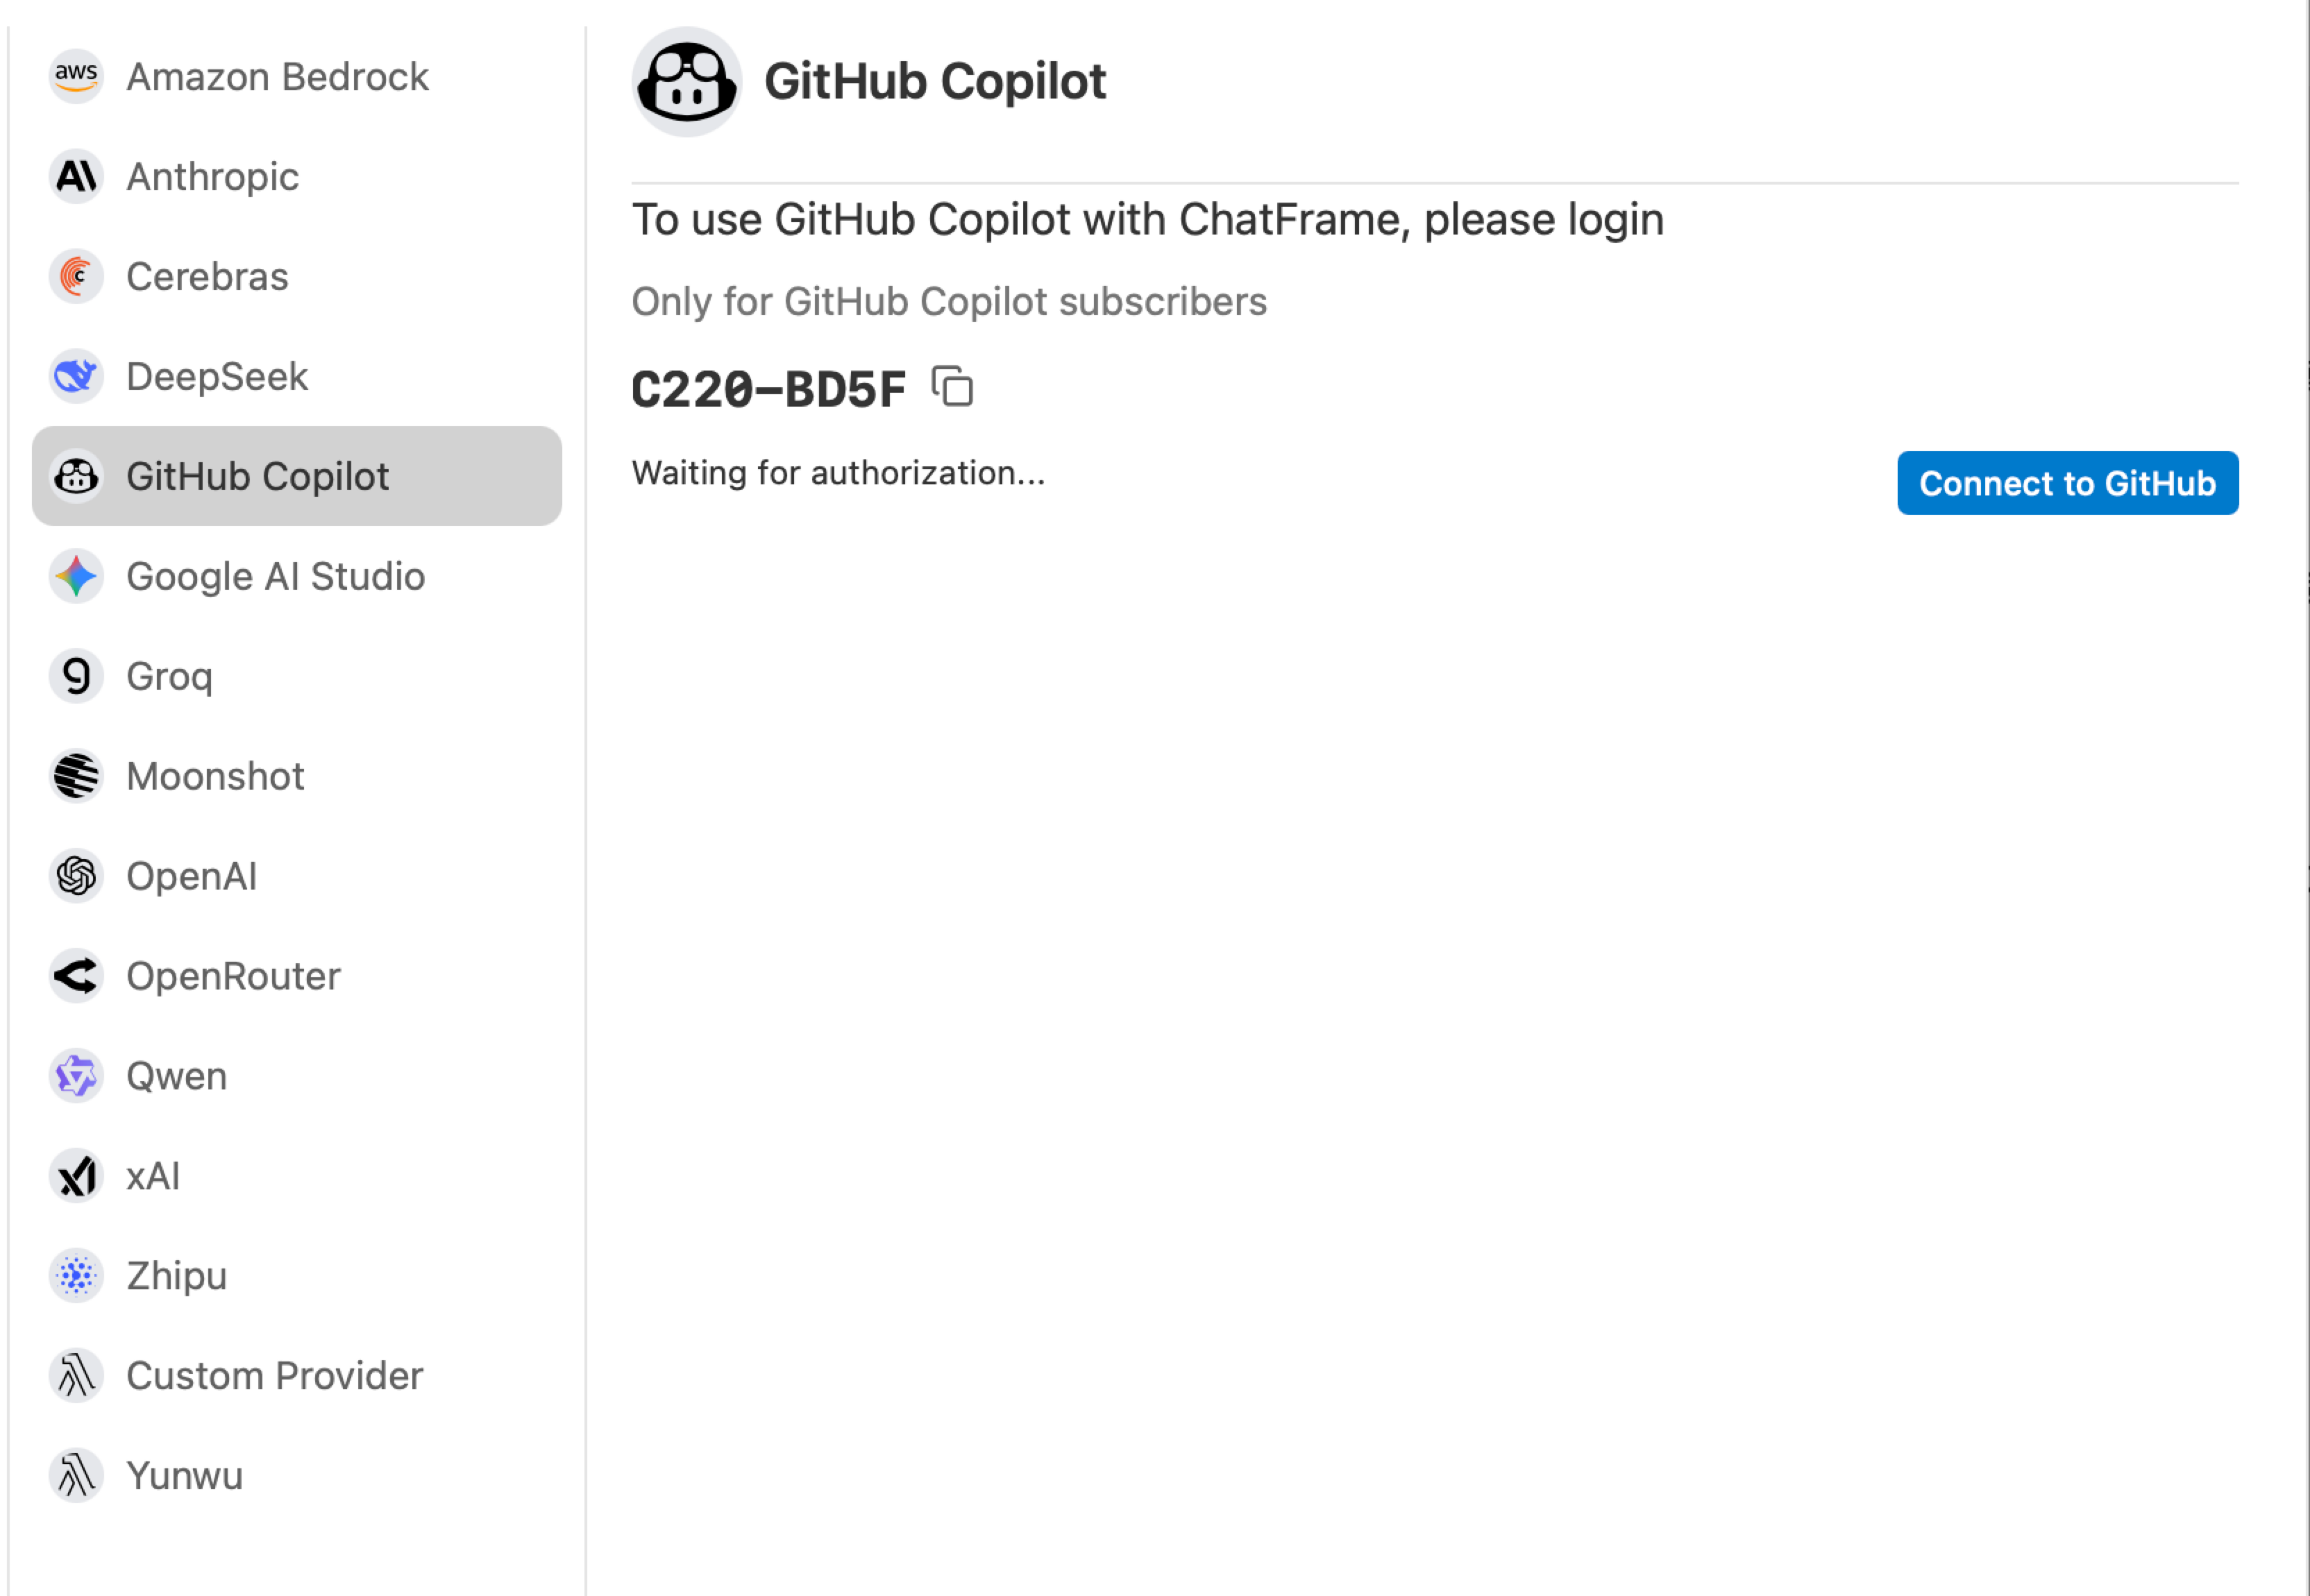Select the OpenRouter provider icon
Screen dimensions: 2310x1596
tap(75, 976)
